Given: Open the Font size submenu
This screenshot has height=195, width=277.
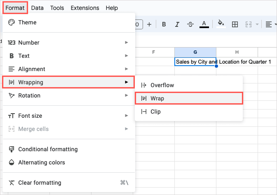Looking at the screenshot, I should (30, 116).
